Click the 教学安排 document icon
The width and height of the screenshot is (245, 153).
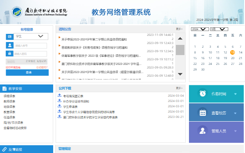(4, 89)
